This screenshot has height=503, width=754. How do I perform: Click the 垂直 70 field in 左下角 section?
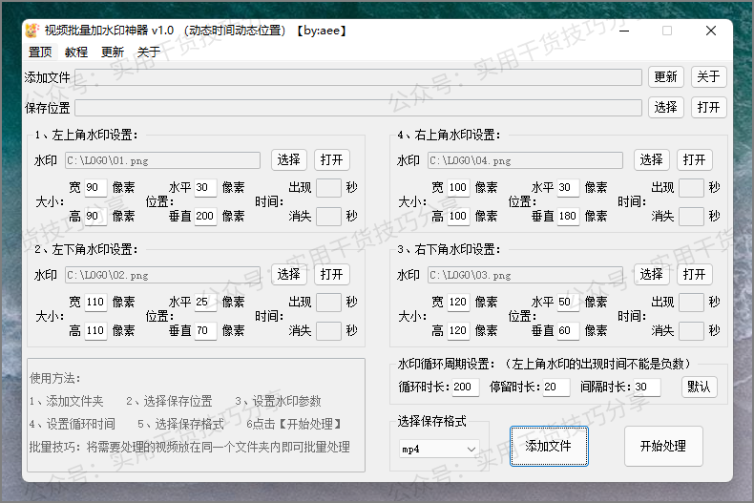tap(205, 330)
